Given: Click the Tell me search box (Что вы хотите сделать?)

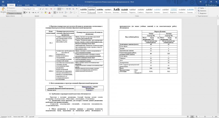Looking at the screenshot, I should (x=85, y=5).
